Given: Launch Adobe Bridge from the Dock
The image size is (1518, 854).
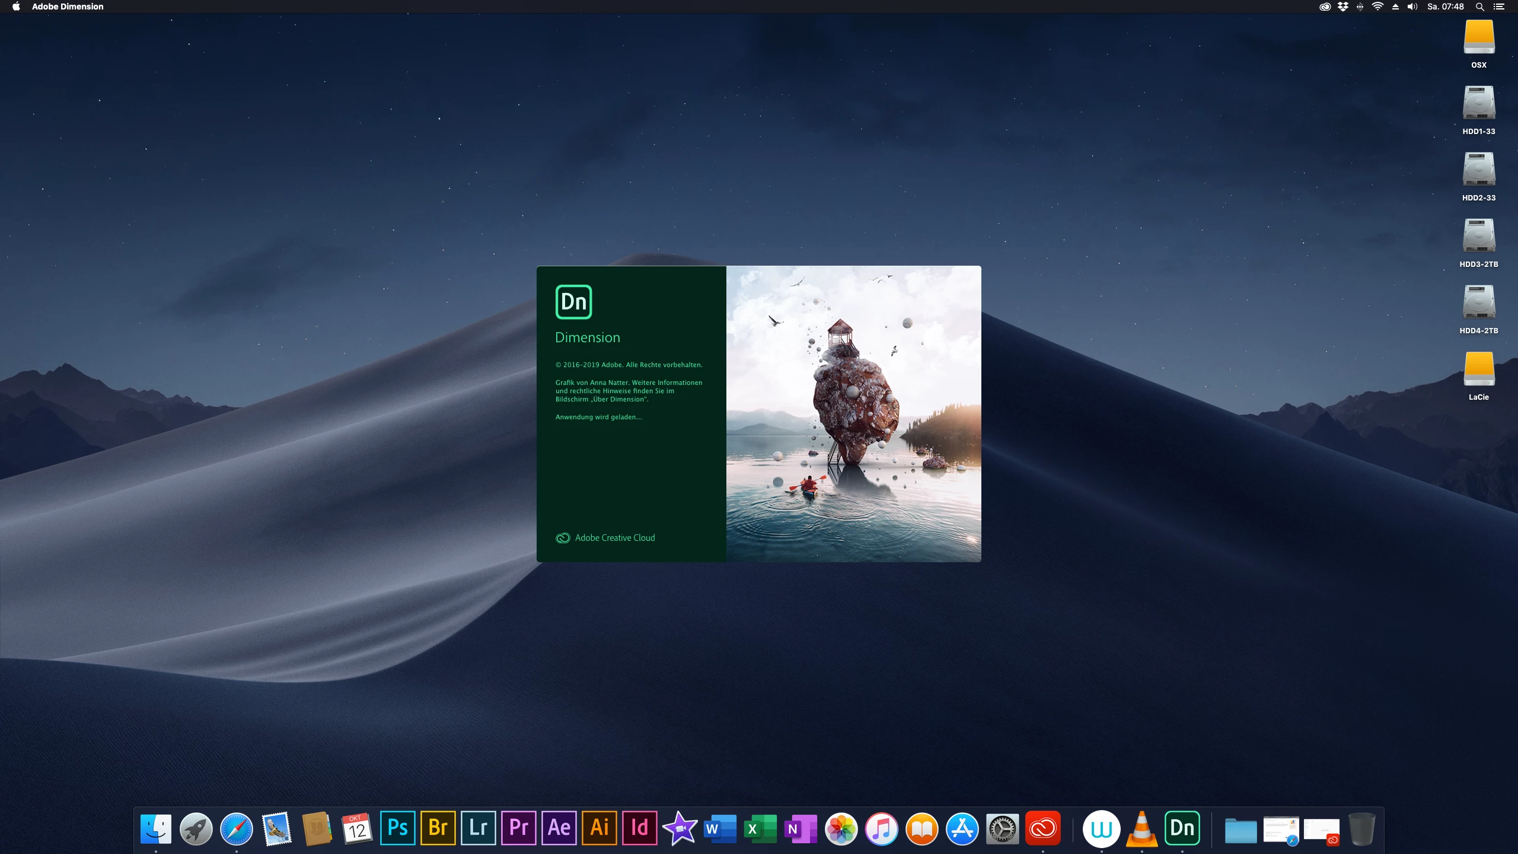Looking at the screenshot, I should tap(438, 828).
